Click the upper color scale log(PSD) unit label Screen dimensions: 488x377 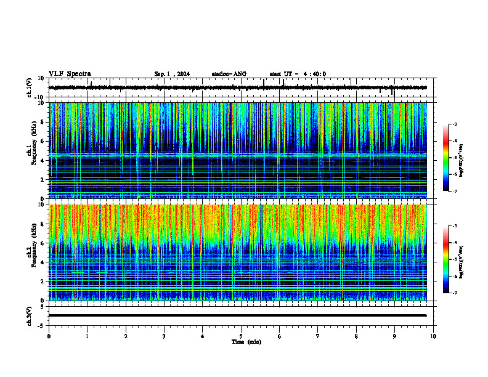(462, 161)
